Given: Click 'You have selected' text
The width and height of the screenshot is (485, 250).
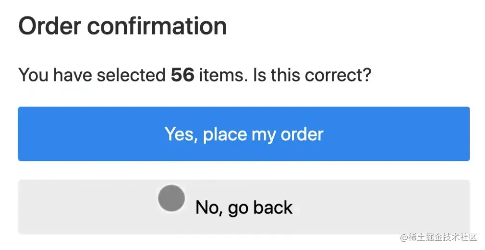Looking at the screenshot, I should pyautogui.click(x=91, y=75).
